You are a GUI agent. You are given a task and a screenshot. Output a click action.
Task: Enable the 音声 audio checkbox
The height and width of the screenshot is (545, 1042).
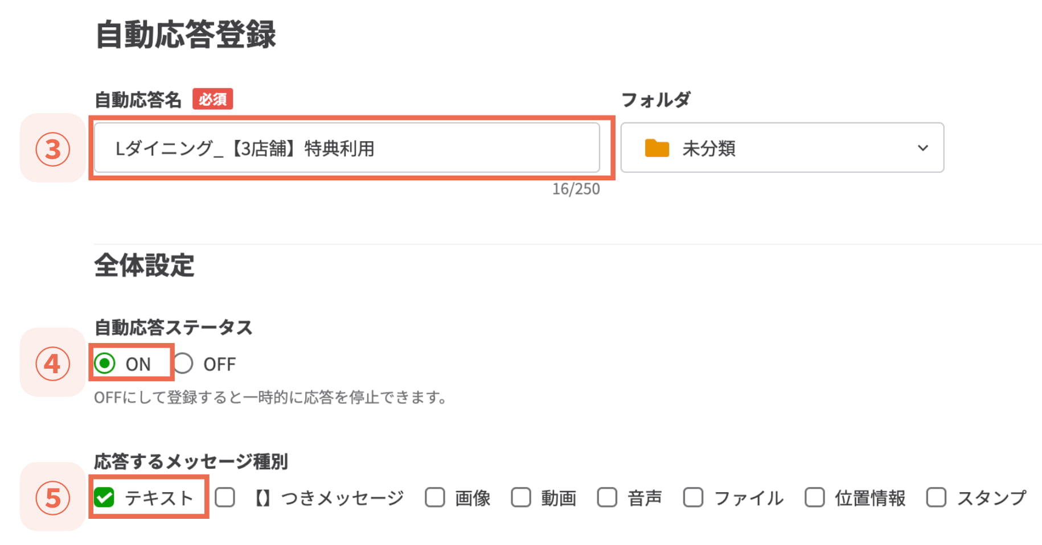click(x=608, y=497)
